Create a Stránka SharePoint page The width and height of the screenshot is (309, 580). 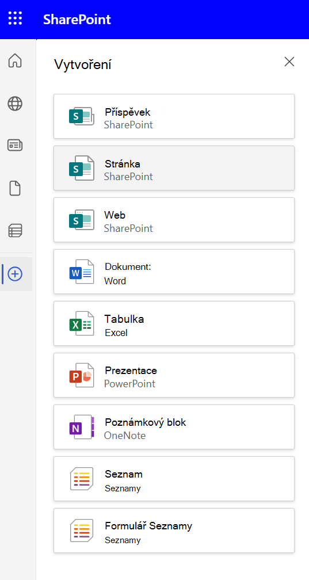click(x=174, y=168)
